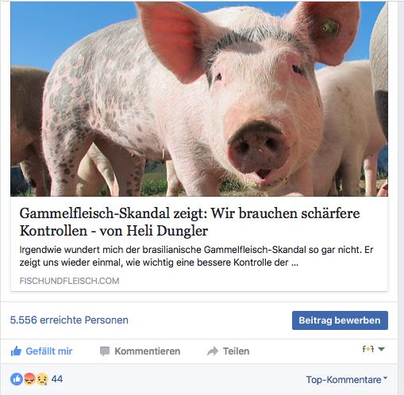Click the Beitrag bewerben button
The width and height of the screenshot is (404, 395).
point(340,320)
